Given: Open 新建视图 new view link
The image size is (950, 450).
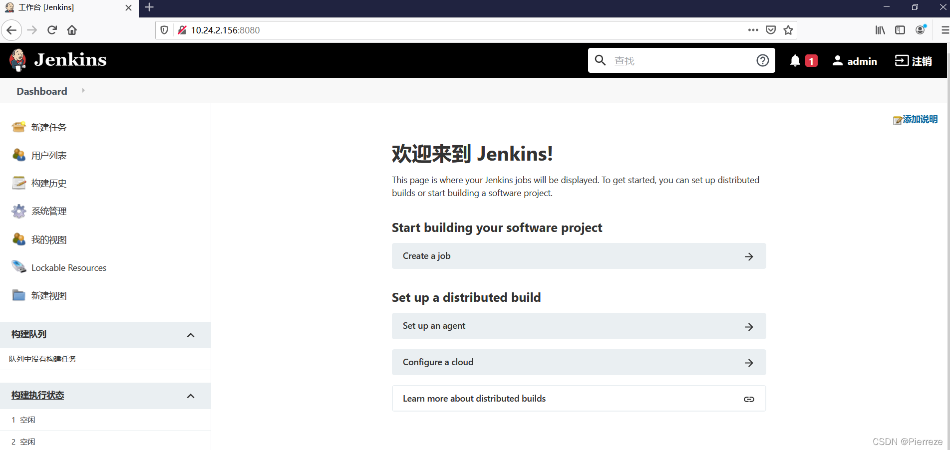Looking at the screenshot, I should pos(49,296).
